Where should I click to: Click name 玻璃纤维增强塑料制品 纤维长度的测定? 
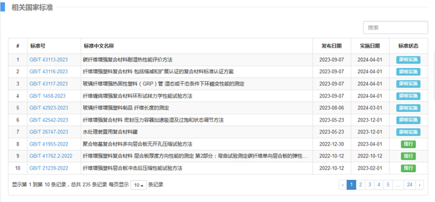[126, 108]
